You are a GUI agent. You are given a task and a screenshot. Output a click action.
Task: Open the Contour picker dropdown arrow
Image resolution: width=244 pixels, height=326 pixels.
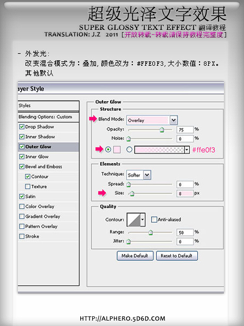tap(143, 220)
